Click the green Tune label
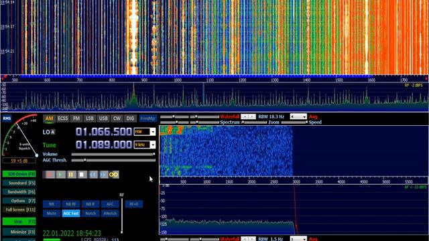This screenshot has height=241, width=429. (x=49, y=145)
